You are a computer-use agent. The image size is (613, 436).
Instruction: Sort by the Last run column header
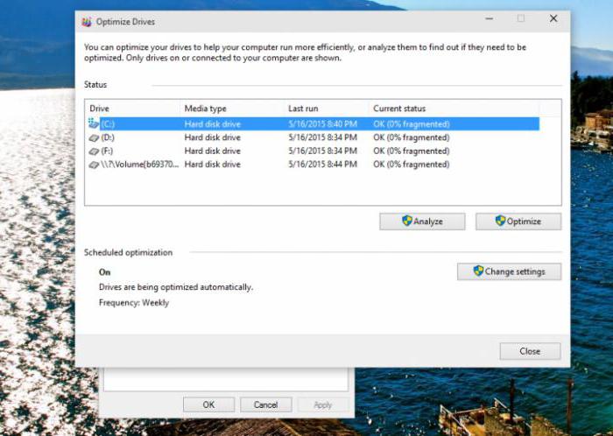pos(324,109)
